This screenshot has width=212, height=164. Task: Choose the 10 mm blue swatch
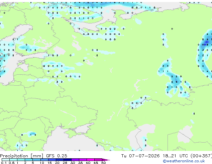point(44,160)
